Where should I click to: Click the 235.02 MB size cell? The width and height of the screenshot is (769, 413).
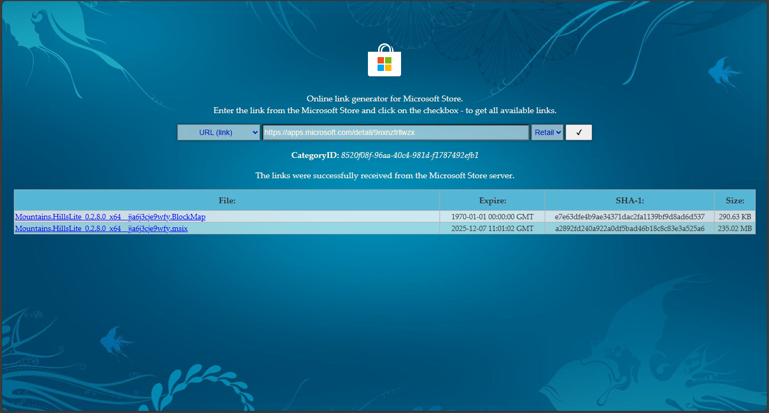(x=735, y=228)
